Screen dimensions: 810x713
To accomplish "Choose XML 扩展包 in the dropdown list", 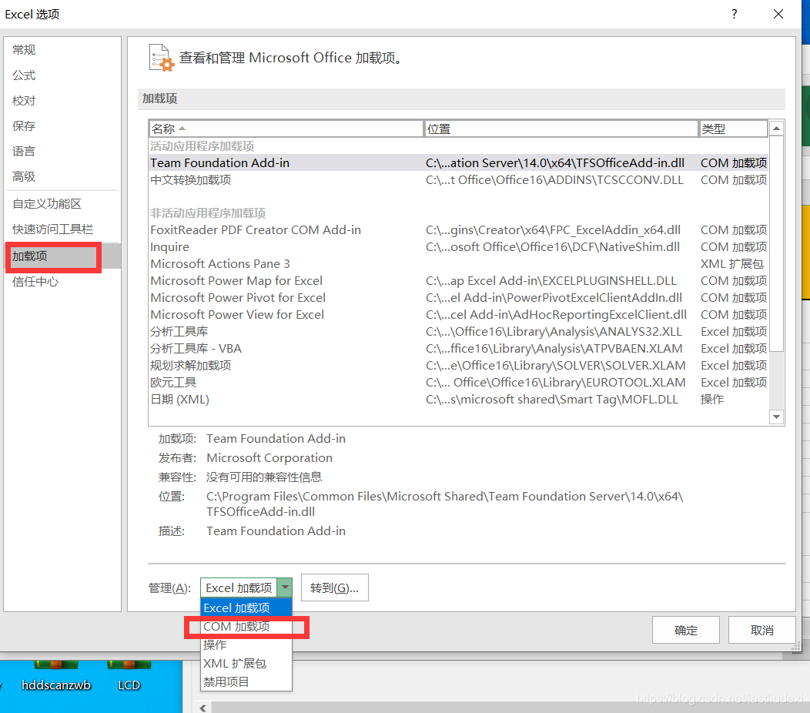I will click(246, 664).
